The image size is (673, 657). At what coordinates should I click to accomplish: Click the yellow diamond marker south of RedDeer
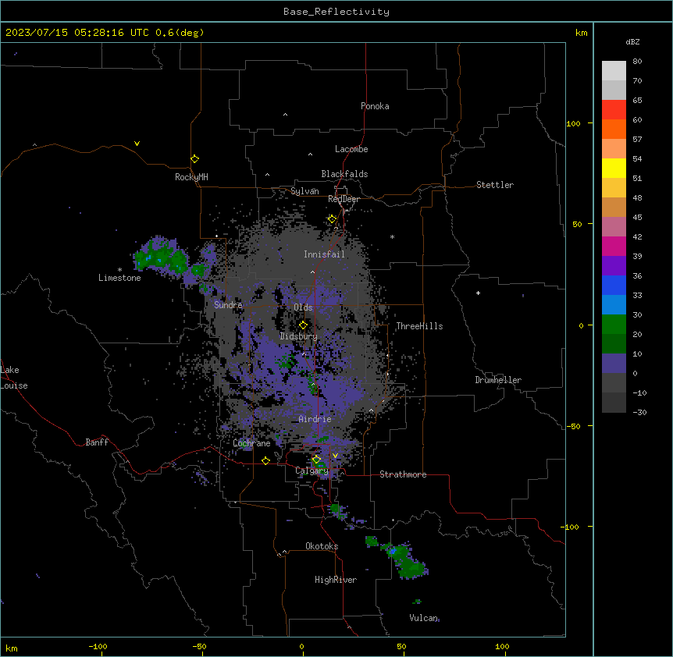[x=332, y=219]
